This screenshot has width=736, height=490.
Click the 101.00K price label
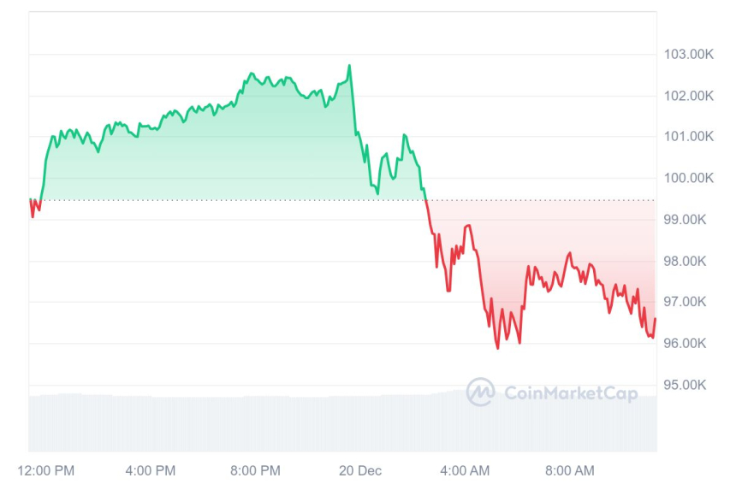click(x=688, y=136)
